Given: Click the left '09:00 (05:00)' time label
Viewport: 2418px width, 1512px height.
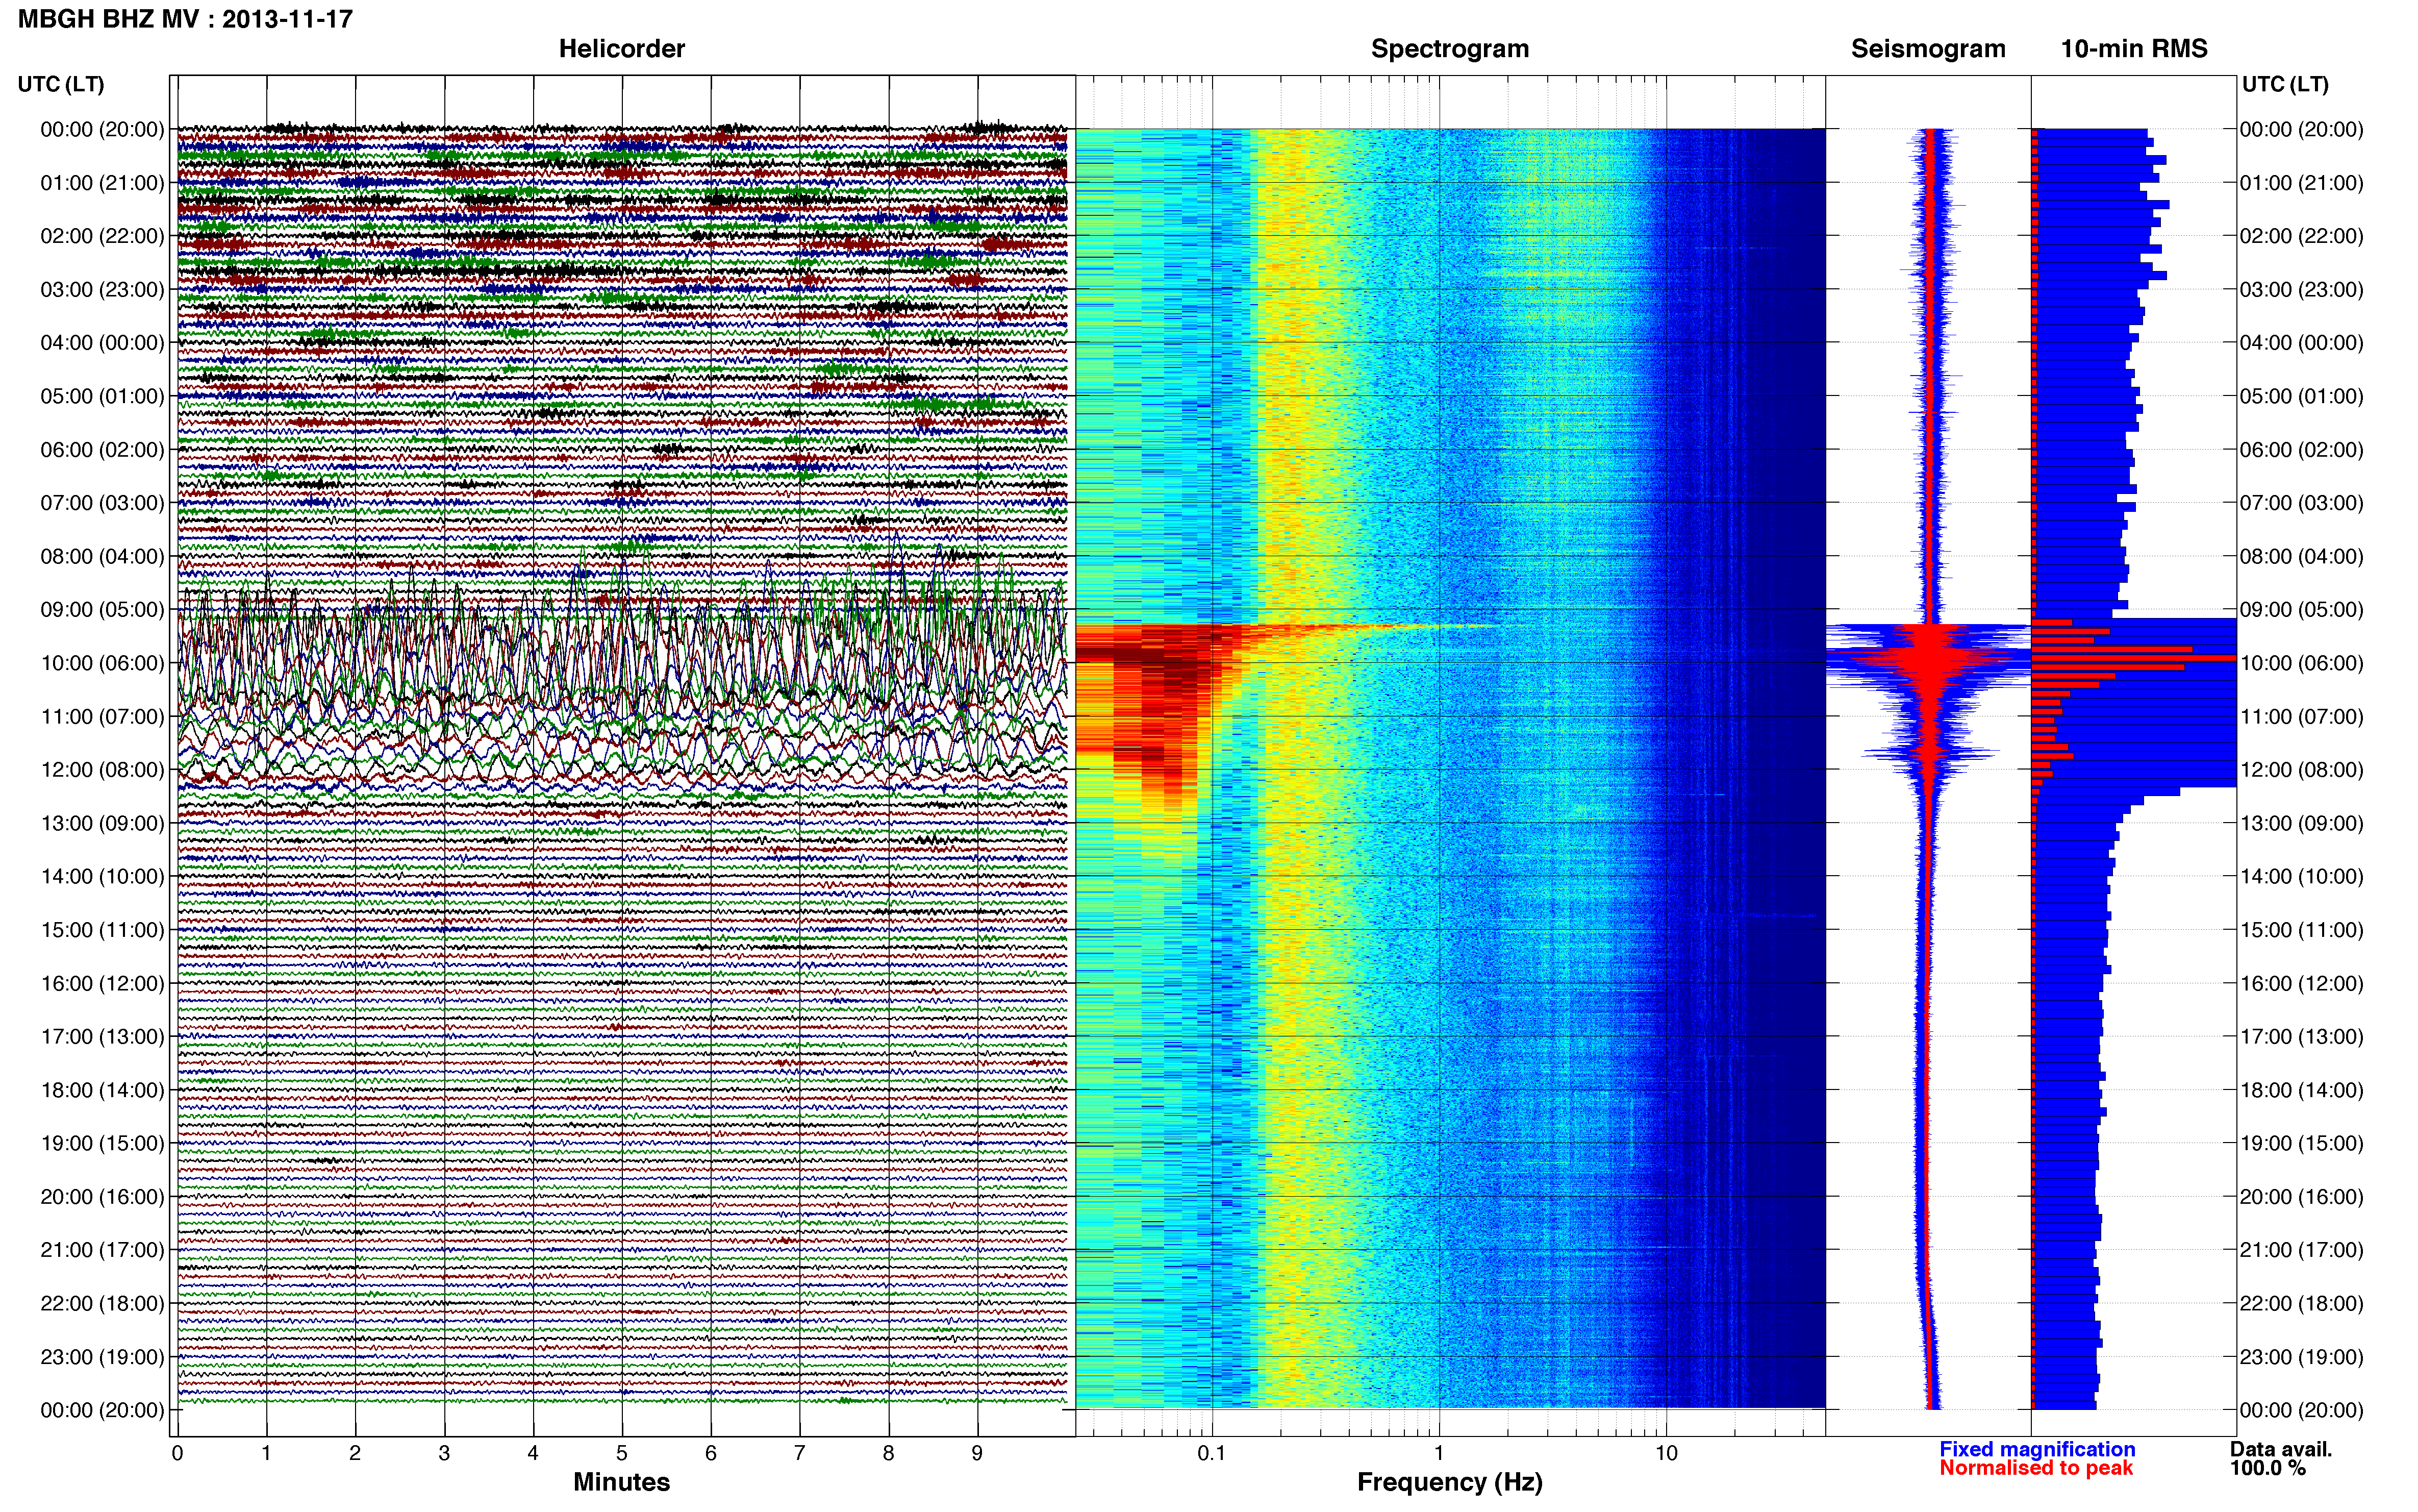Looking at the screenshot, I should click(x=102, y=609).
